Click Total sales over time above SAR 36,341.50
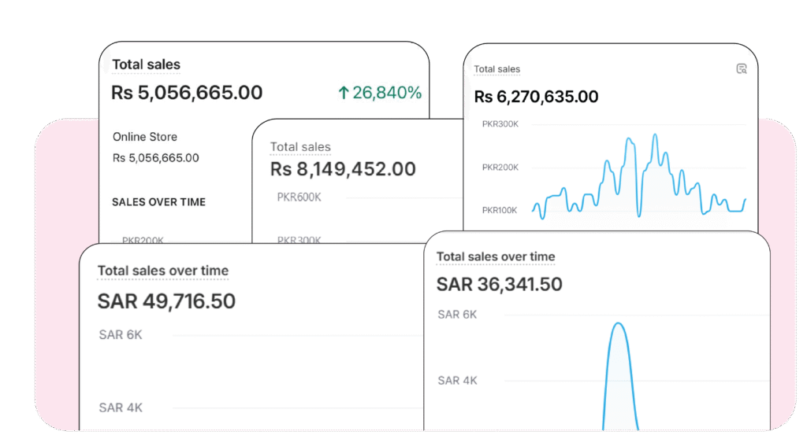807x446 pixels. (x=496, y=256)
